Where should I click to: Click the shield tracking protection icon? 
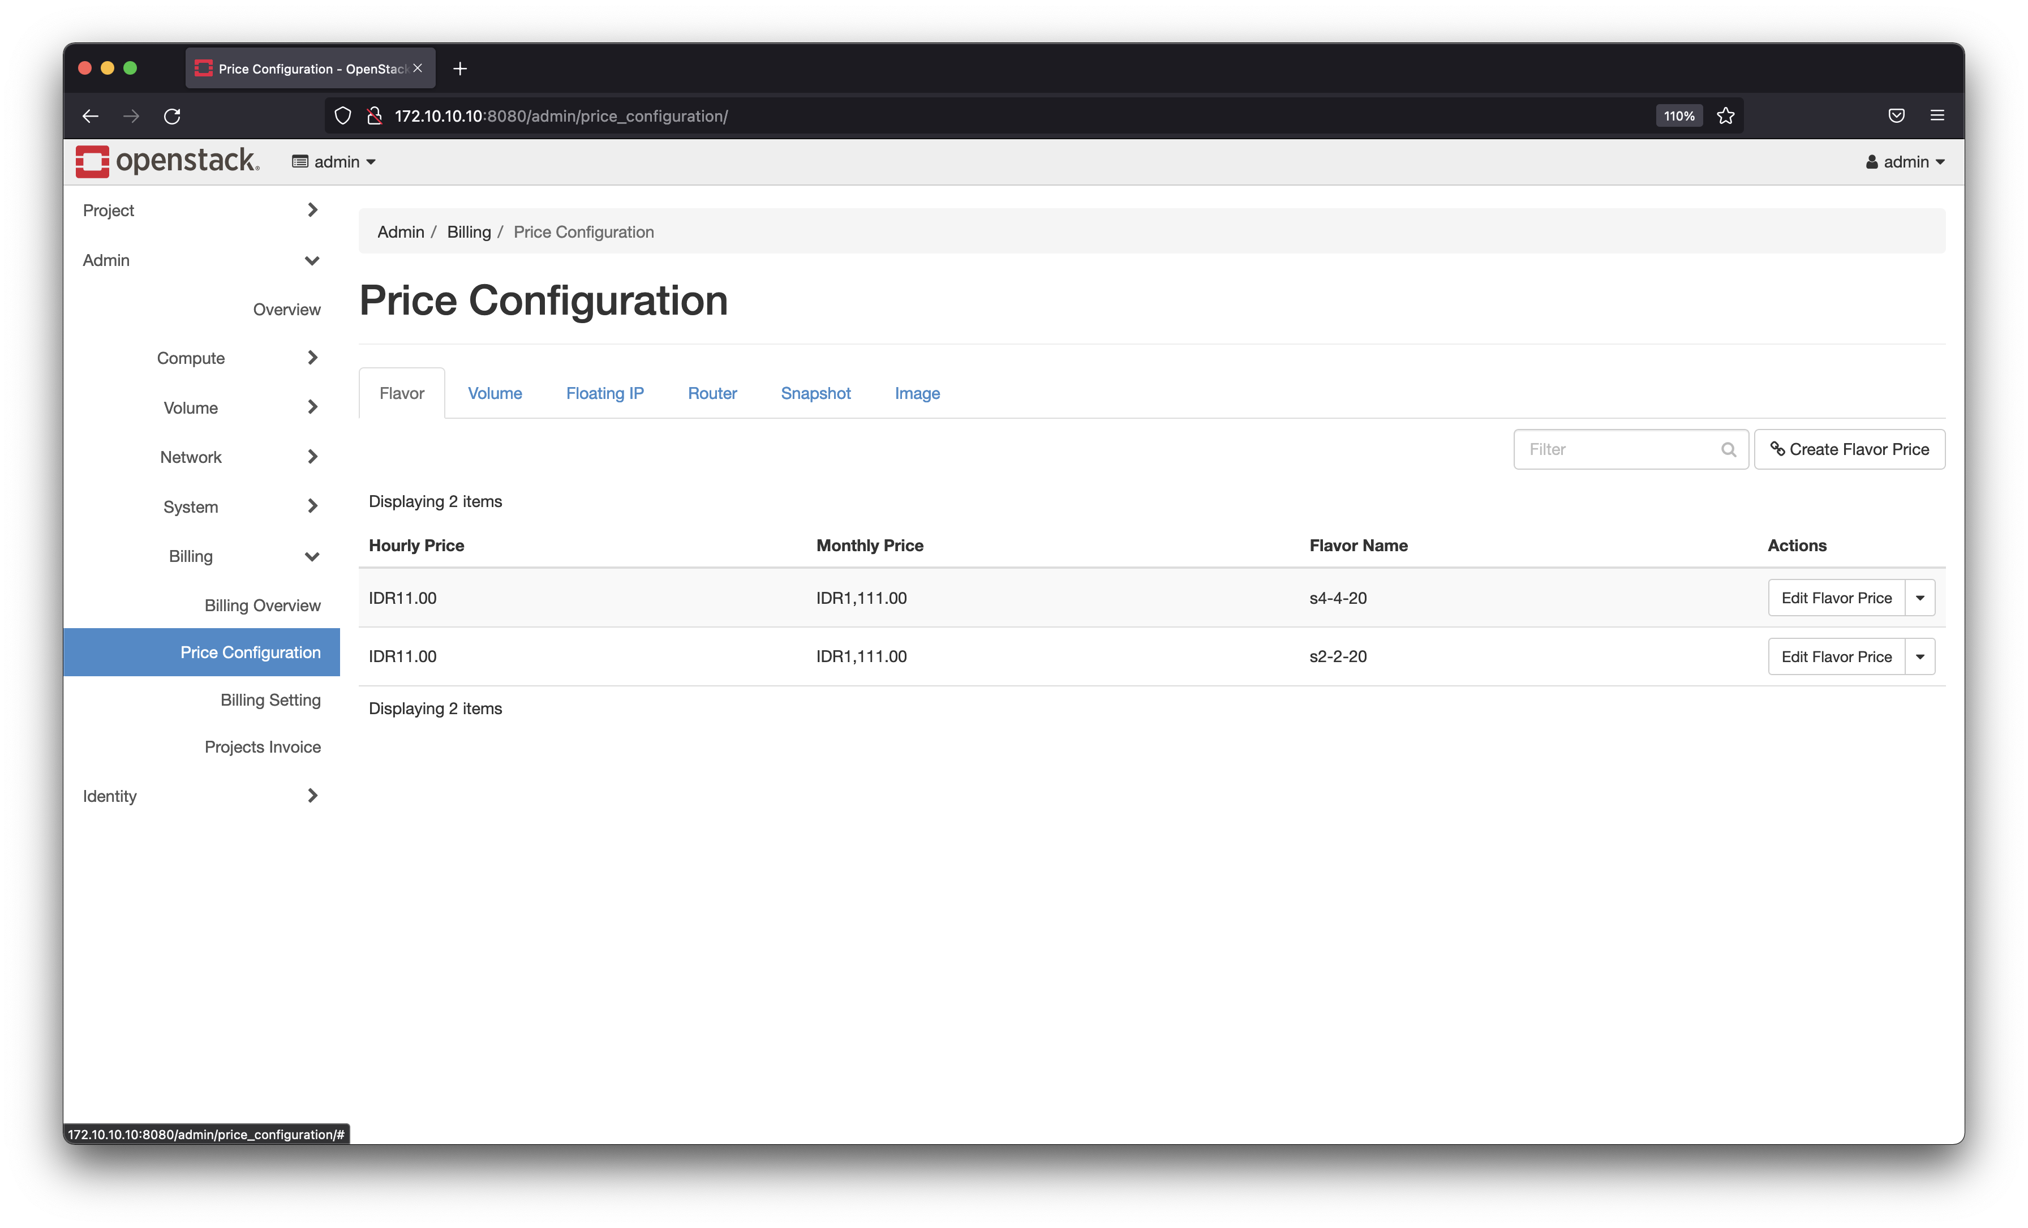pos(343,116)
